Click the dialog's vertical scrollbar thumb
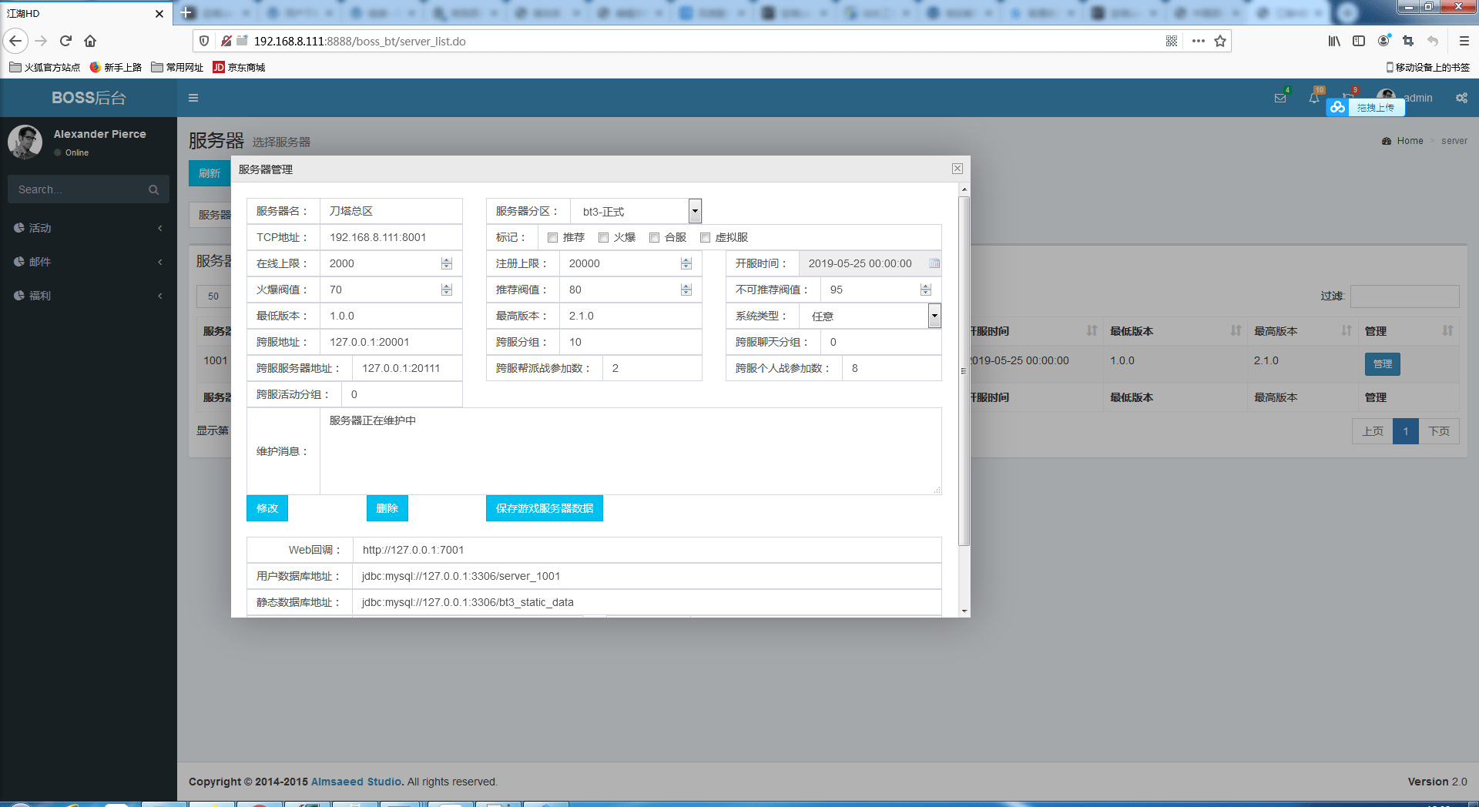The image size is (1479, 807). pyautogui.click(x=964, y=371)
